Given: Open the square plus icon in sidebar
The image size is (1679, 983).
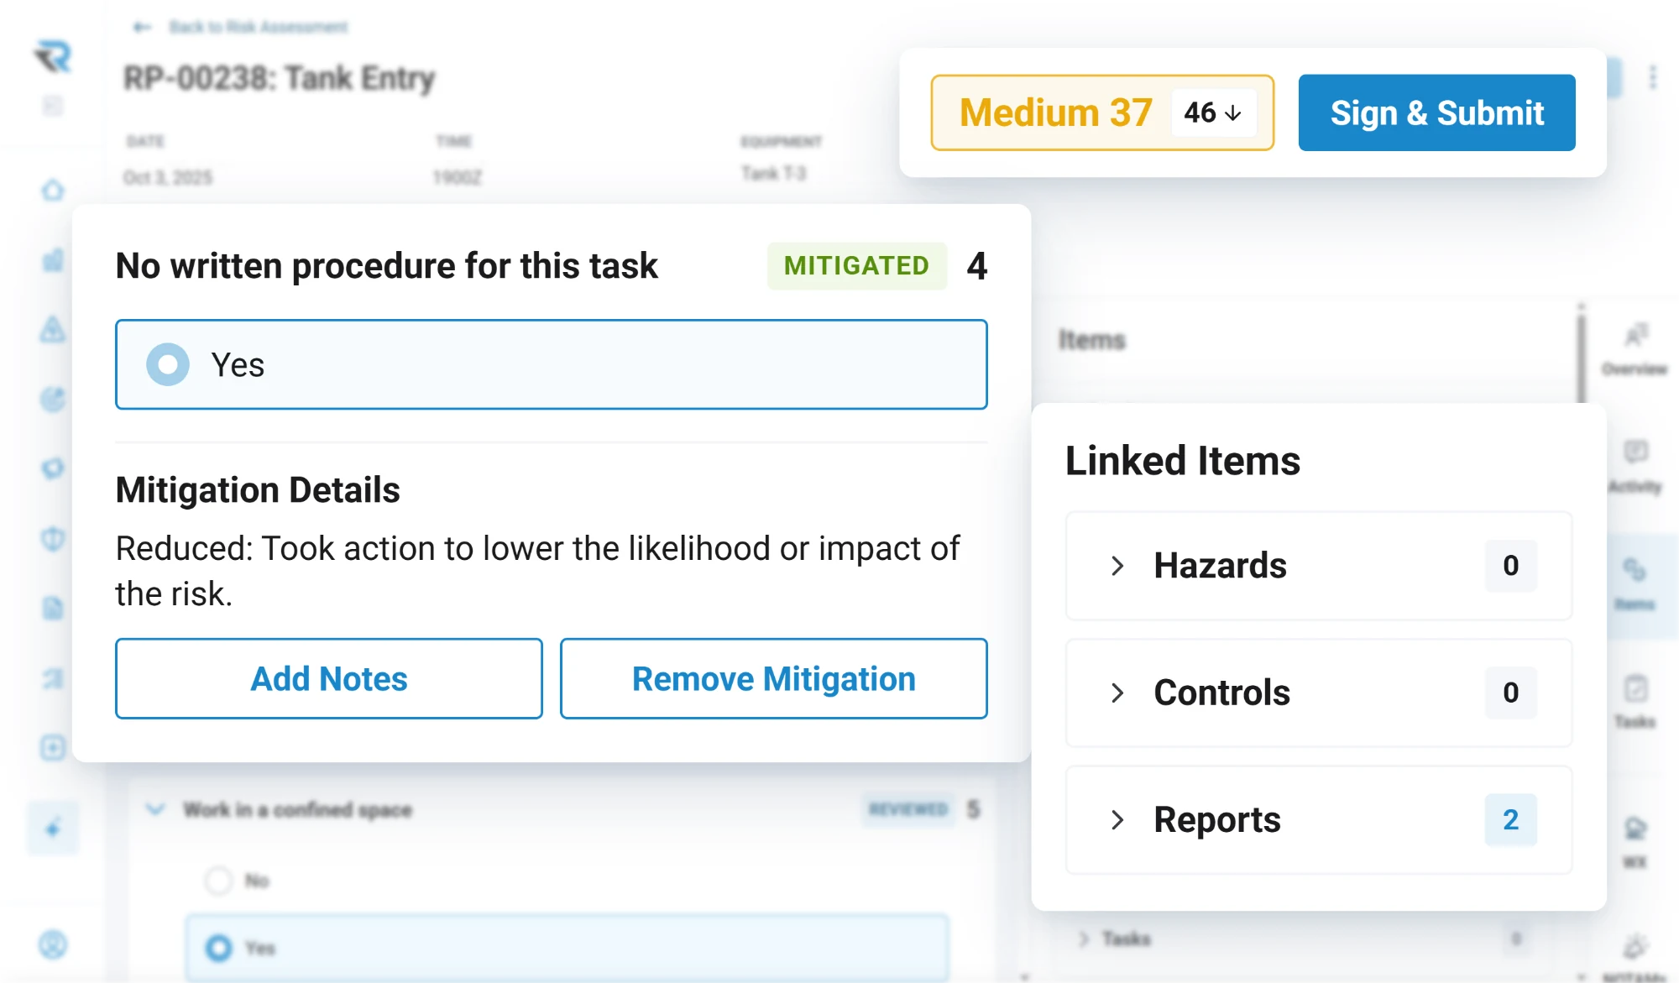Looking at the screenshot, I should point(53,747).
